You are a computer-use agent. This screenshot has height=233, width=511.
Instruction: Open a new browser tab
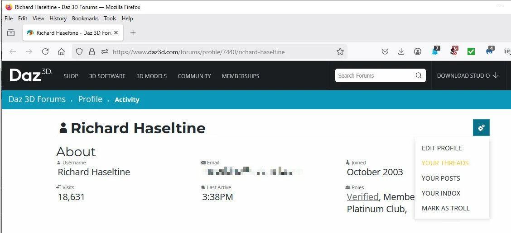[133, 33]
